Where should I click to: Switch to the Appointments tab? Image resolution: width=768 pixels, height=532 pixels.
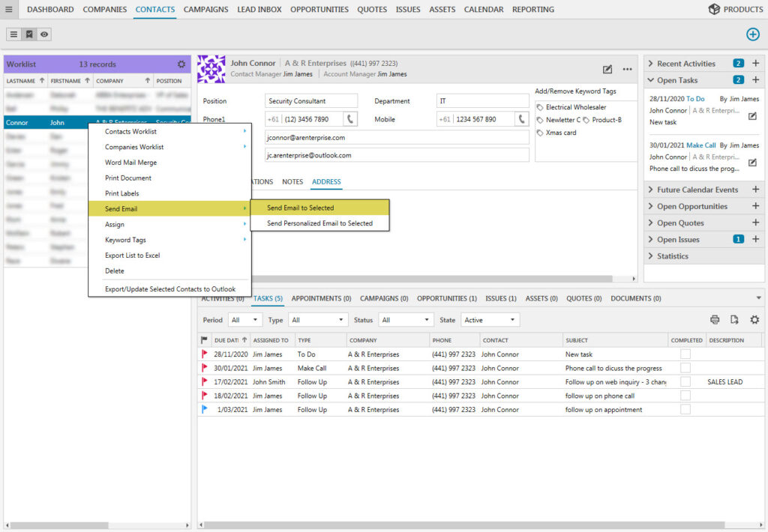[321, 298]
